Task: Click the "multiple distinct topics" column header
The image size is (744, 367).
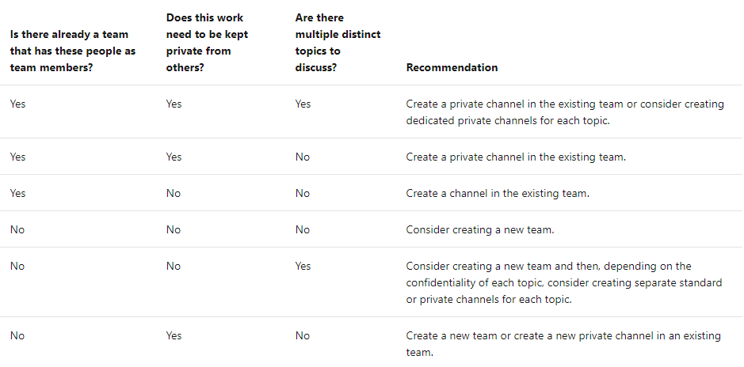Action: (338, 42)
